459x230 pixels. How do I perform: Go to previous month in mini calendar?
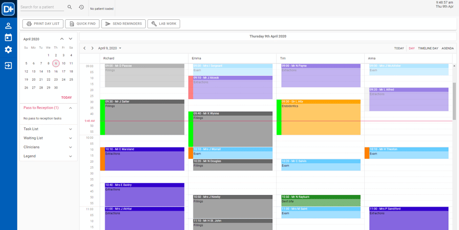(x=62, y=39)
